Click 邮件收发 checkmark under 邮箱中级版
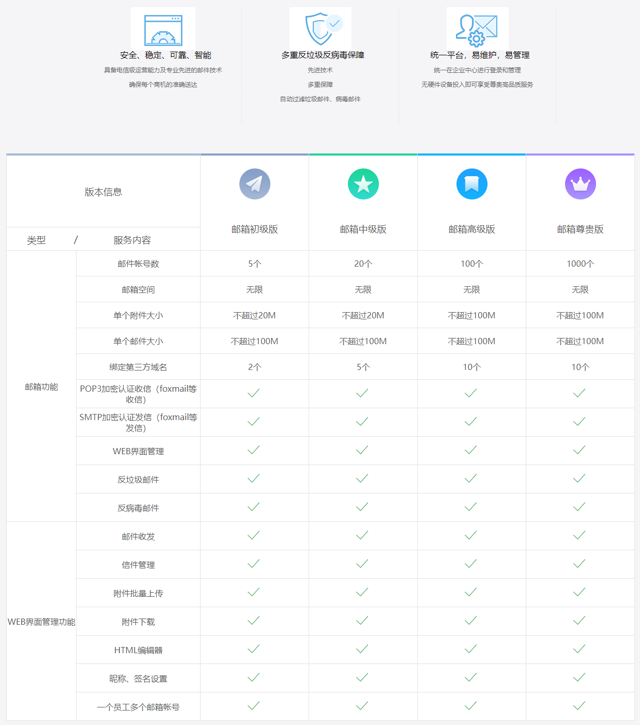This screenshot has height=725, width=640. pos(362,535)
